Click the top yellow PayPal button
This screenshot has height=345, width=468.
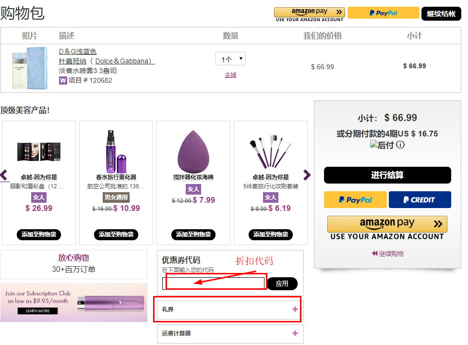[383, 13]
